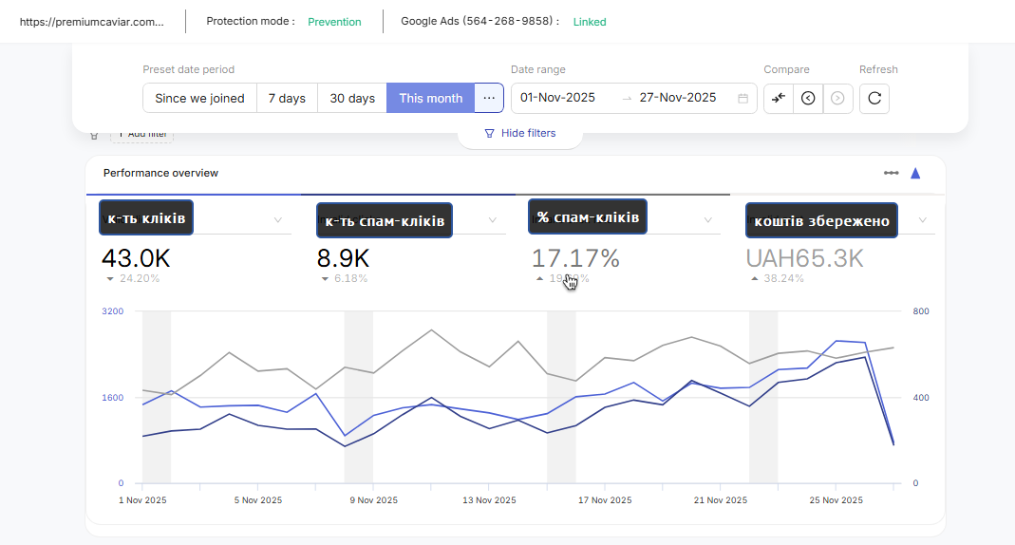Click the Linked Google Ads status
Image resolution: width=1015 pixels, height=545 pixels.
point(590,22)
